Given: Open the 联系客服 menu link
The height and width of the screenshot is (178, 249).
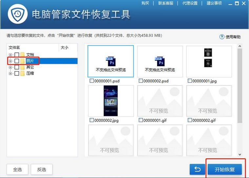Looking at the screenshot, I should [x=166, y=3].
